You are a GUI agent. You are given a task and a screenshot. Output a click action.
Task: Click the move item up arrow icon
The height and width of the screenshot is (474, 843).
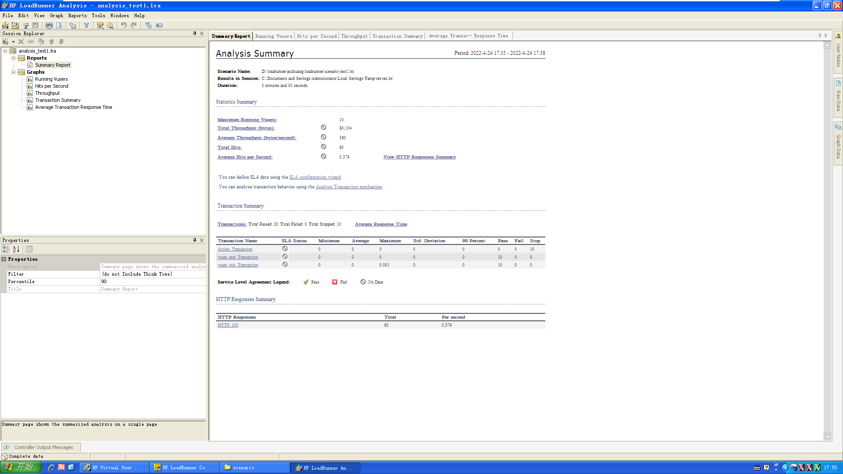click(51, 42)
